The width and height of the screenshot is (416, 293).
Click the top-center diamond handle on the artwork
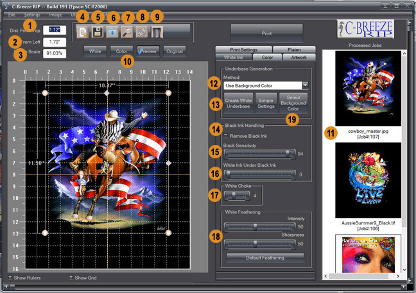click(x=107, y=93)
